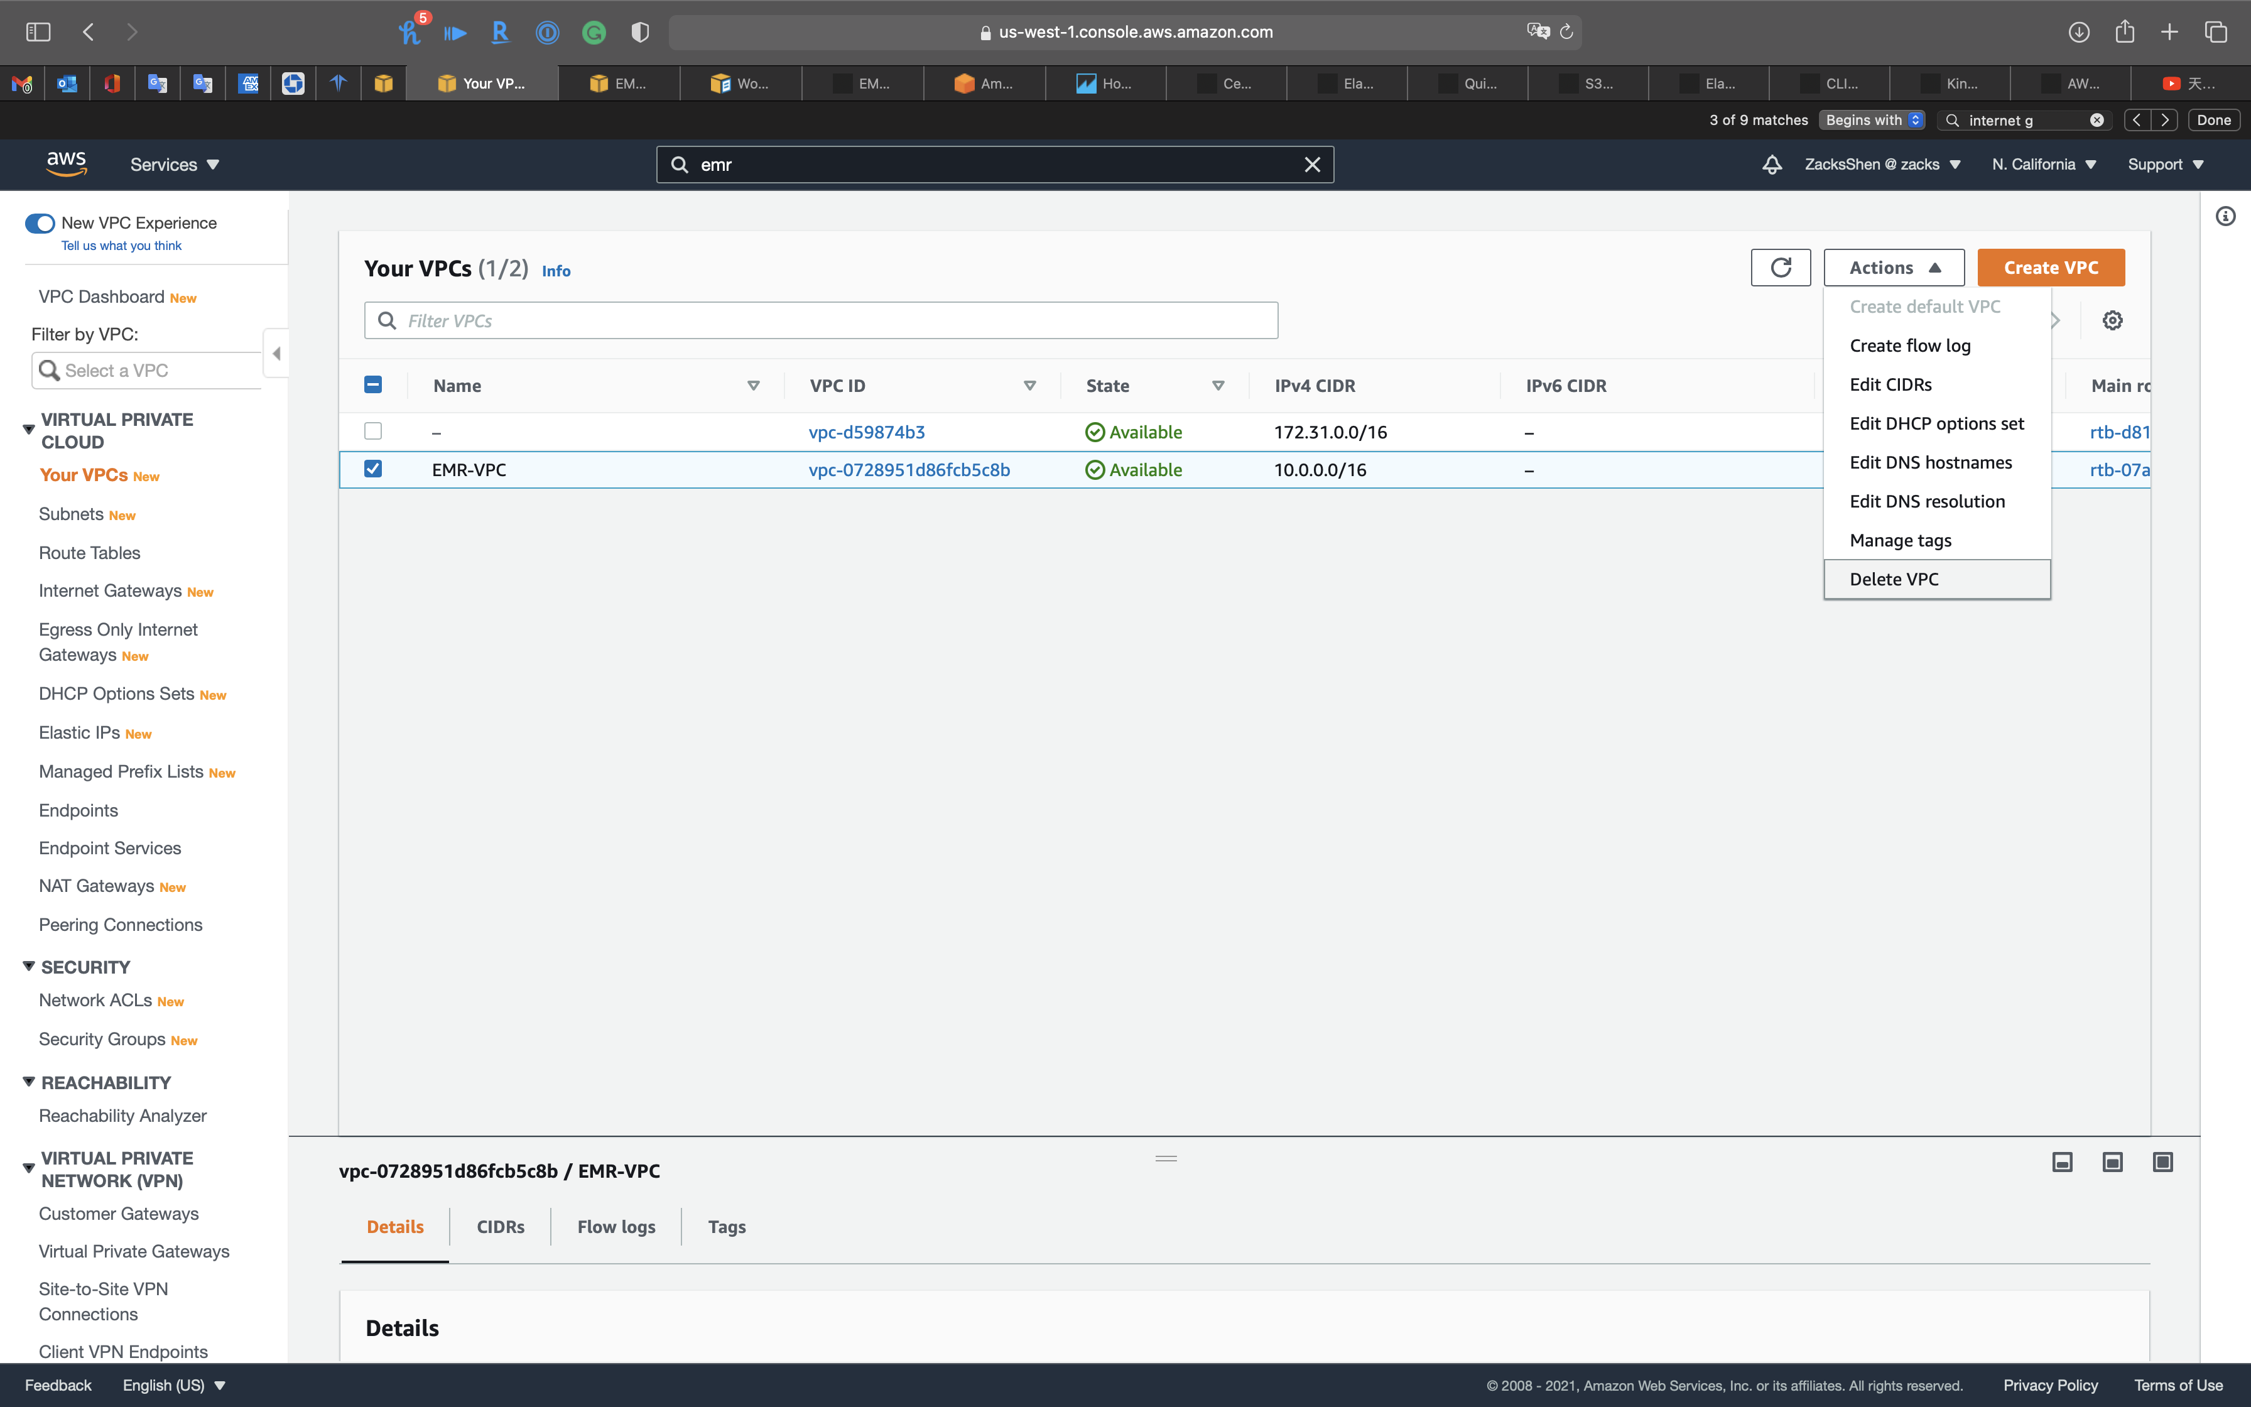Click the AWS logo home icon

(66, 164)
